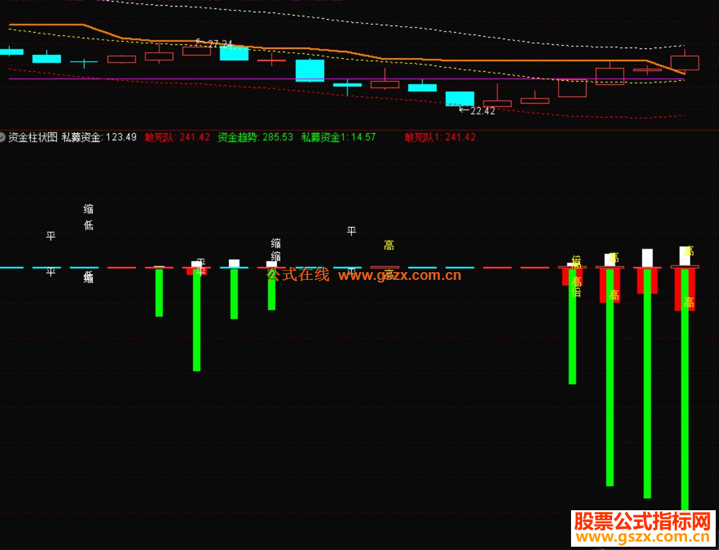Select the first green bar on the left
This screenshot has width=719, height=550.
159,292
